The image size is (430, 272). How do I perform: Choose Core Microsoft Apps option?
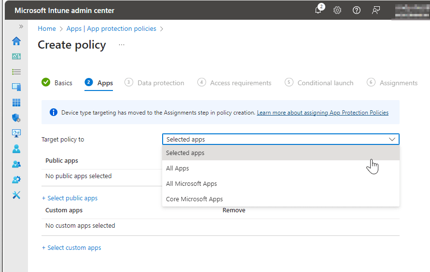[x=194, y=199]
